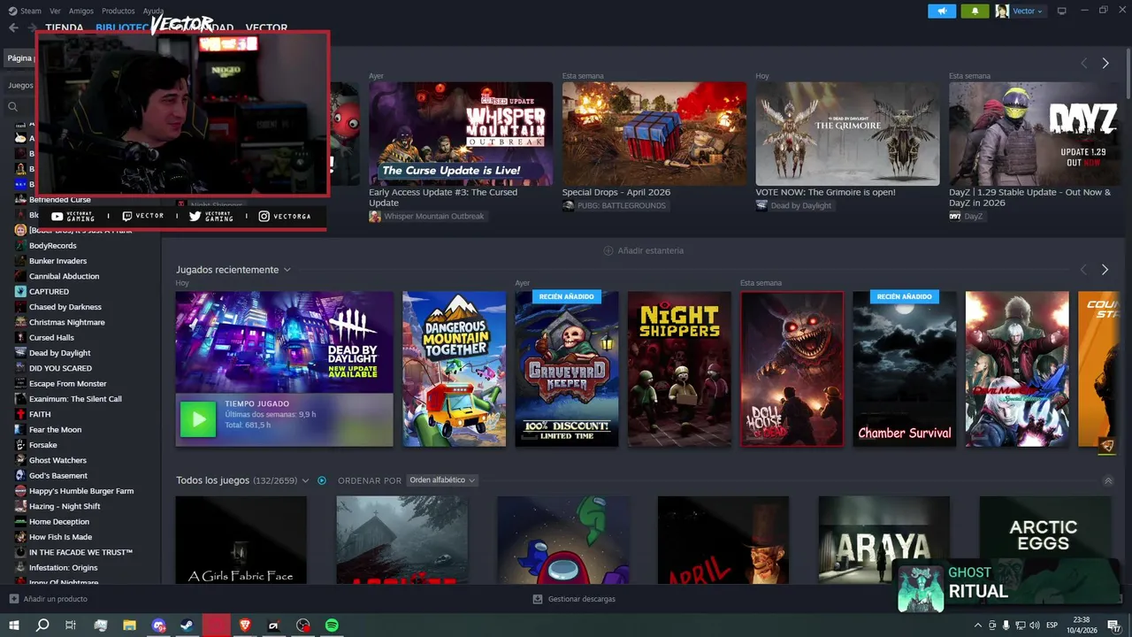Click Añadir estantería button

click(x=643, y=250)
